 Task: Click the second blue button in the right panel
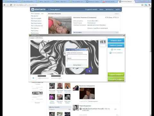point(116,45)
